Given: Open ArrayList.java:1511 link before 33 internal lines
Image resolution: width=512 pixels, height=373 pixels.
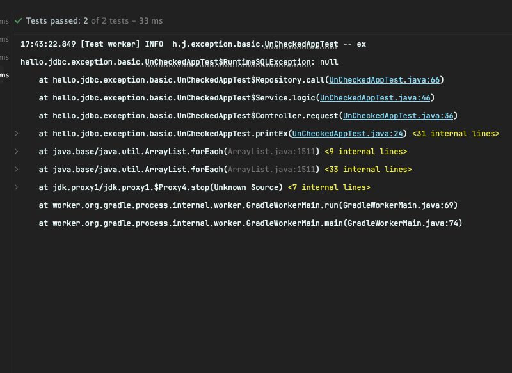Looking at the screenshot, I should pos(271,170).
